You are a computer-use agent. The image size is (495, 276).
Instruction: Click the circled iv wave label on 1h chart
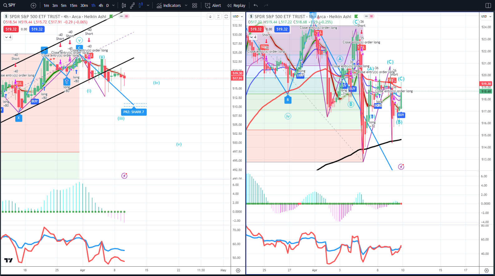click(288, 116)
